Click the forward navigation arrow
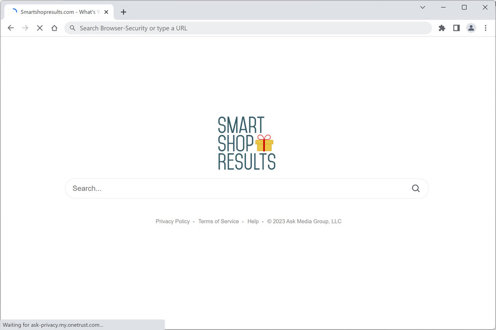 (25, 28)
